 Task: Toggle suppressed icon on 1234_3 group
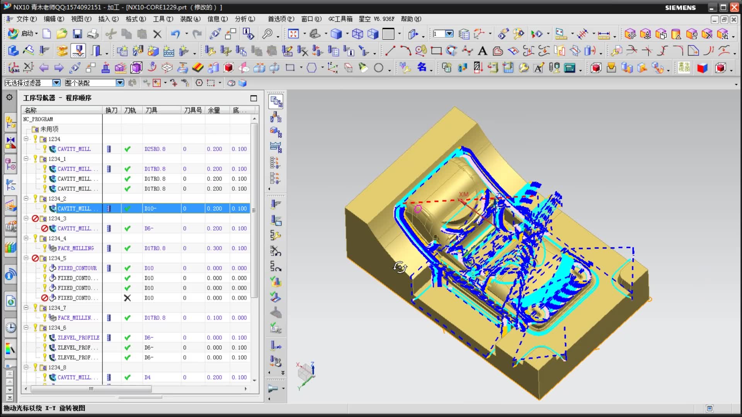[x=35, y=218]
